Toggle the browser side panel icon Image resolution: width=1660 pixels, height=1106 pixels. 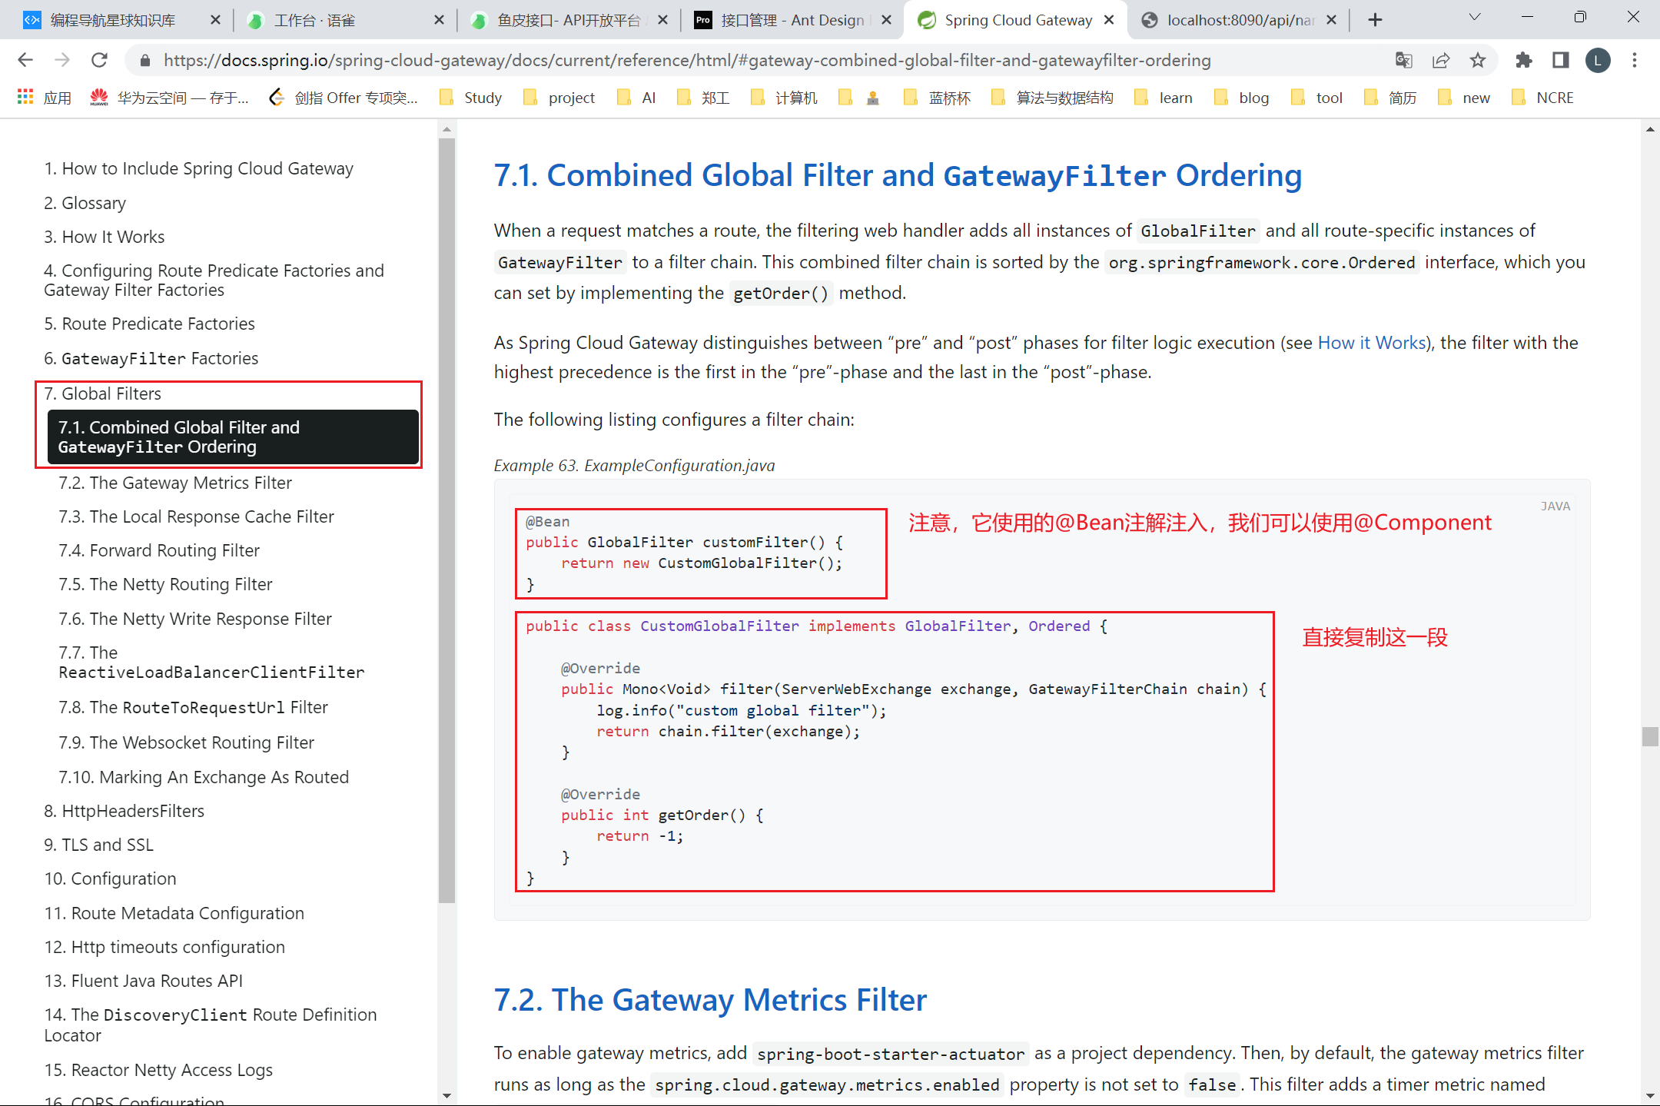click(x=1560, y=60)
